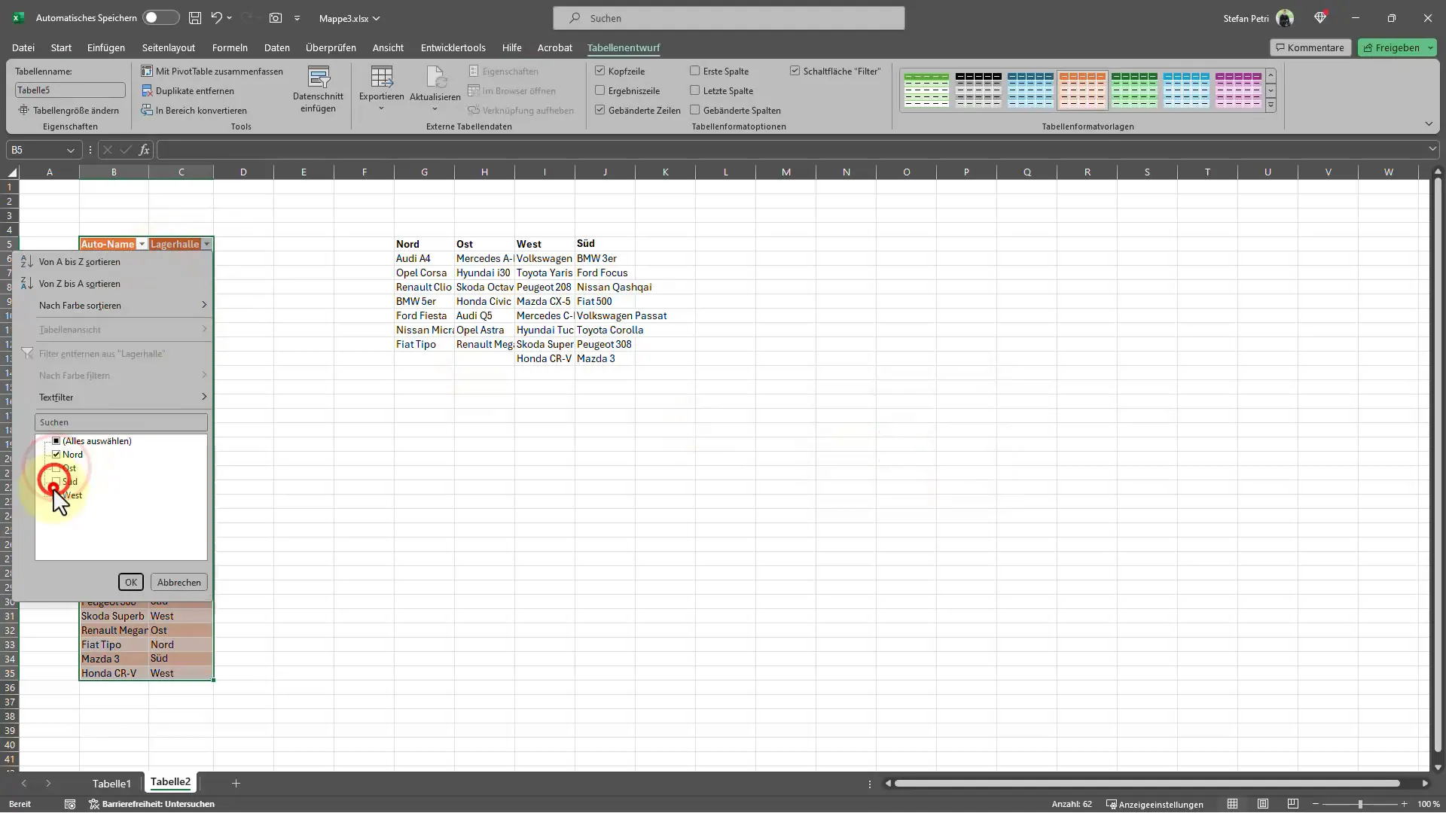Screen dimensions: 1446x813
Task: Insert slicer (Datenschnitt einfügen)
Action: click(x=318, y=90)
